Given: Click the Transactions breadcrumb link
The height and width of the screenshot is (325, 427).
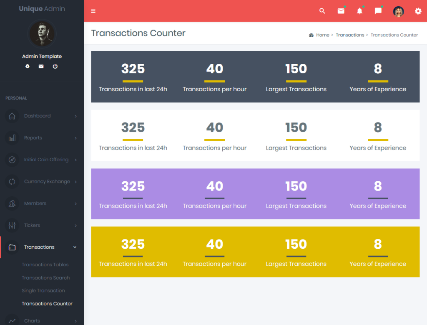Looking at the screenshot, I should tap(350, 35).
